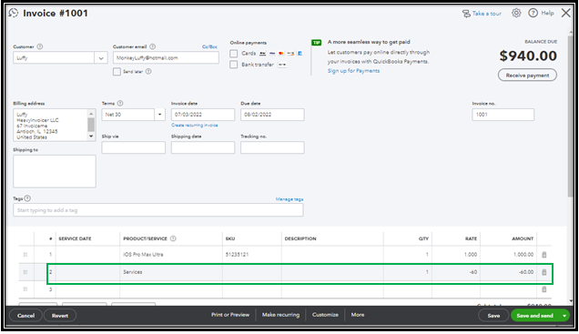The image size is (579, 334).
Task: Click the Tracking no. field
Action: click(272, 147)
